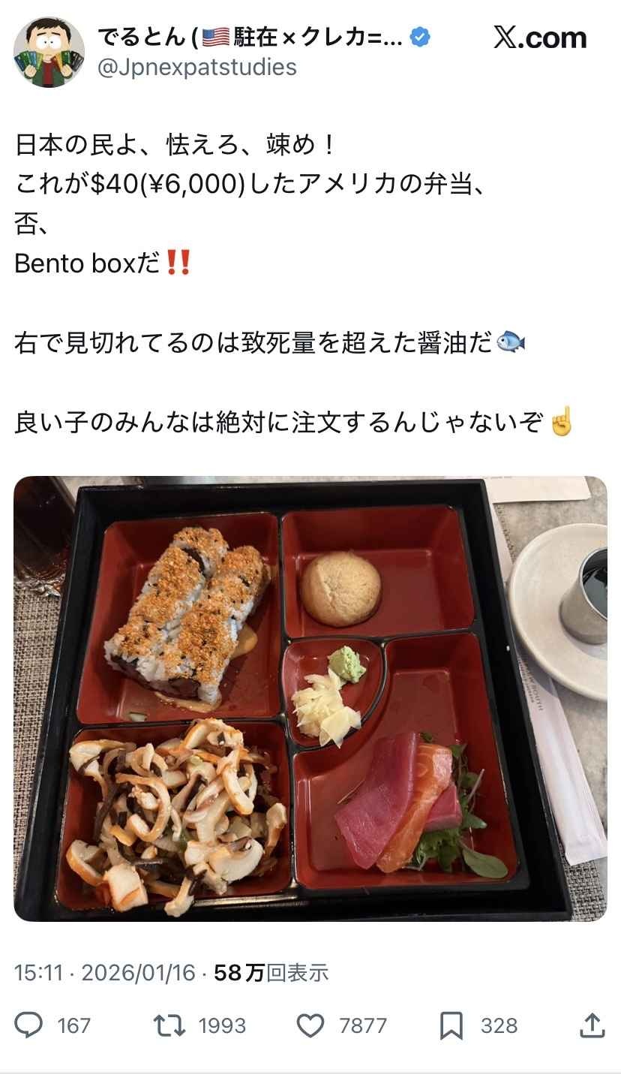Open the bento box photo

[x=310, y=699]
